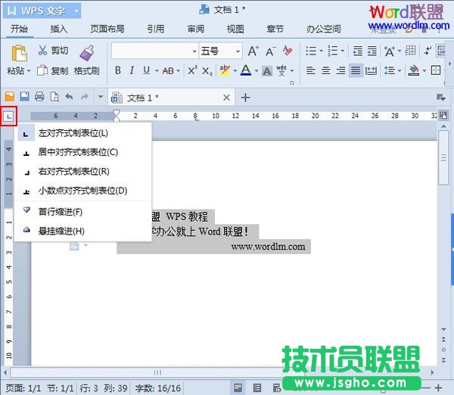Click the clear formatting eraser icon
454x395 pixels.
(x=288, y=51)
